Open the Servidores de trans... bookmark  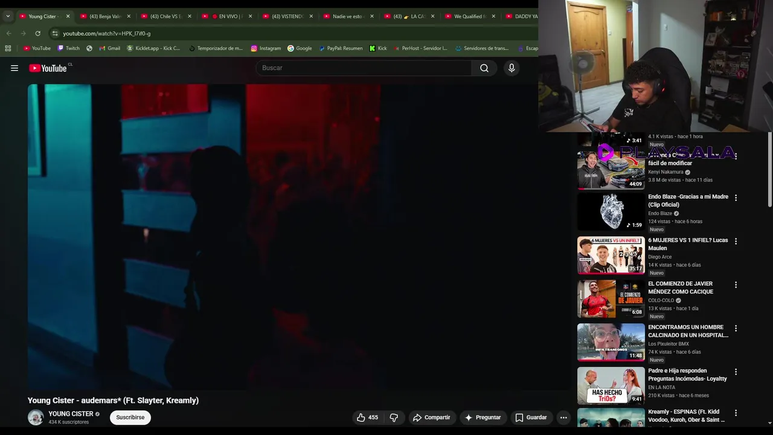point(482,48)
